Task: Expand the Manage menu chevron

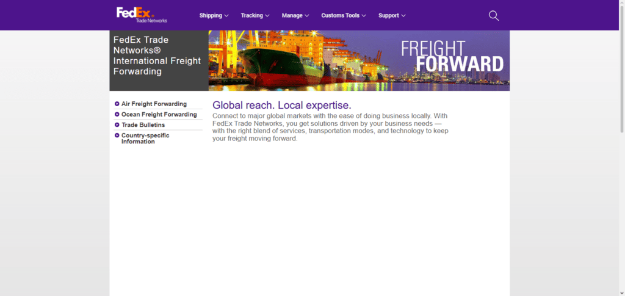Action: pyautogui.click(x=307, y=15)
